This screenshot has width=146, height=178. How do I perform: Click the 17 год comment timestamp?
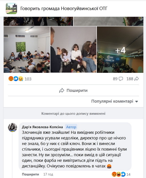pos(48,174)
